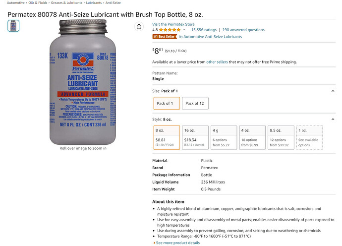342x246 pixels.
Task: Collapse the Style section chevron
Action: 333,120
